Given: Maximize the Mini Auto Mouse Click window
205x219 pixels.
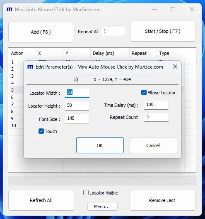Looking at the screenshot, I should [173, 9].
